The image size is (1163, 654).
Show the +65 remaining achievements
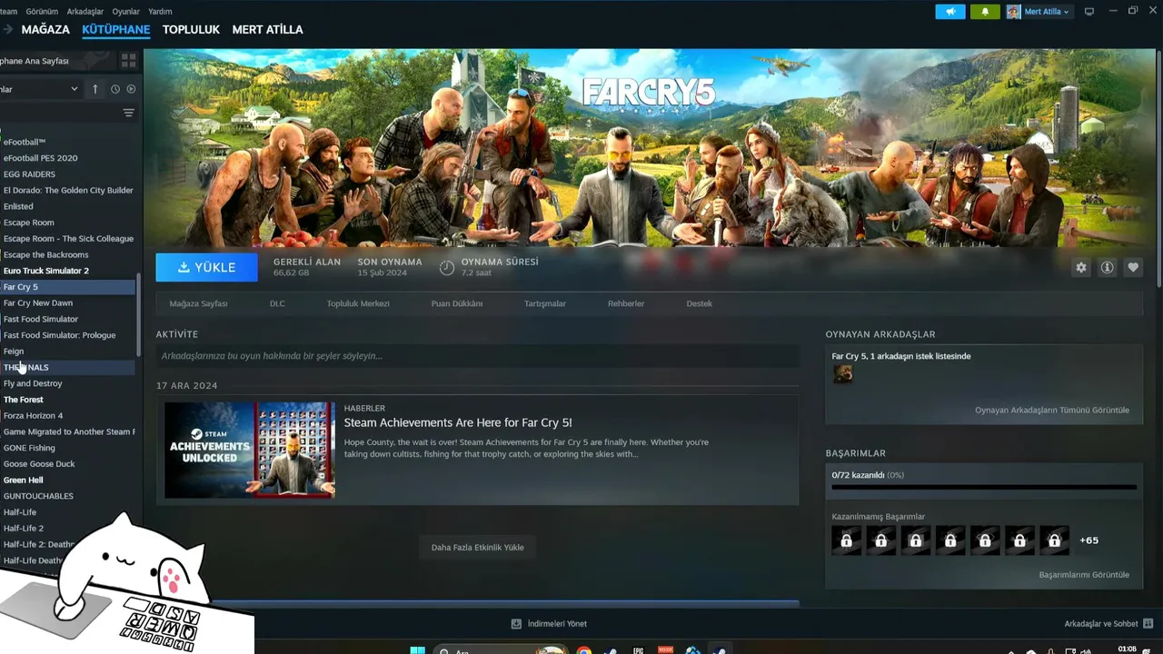(1088, 540)
